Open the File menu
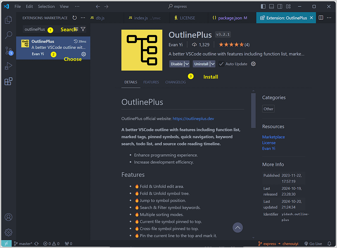 (x=18, y=6)
